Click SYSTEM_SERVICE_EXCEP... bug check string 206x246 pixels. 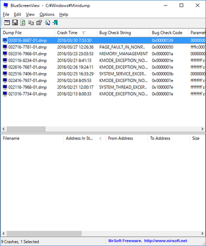(123, 74)
